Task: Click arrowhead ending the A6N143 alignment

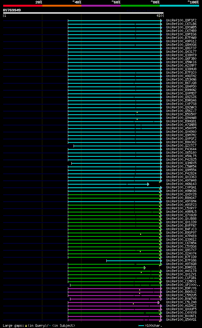Action: [148, 184]
